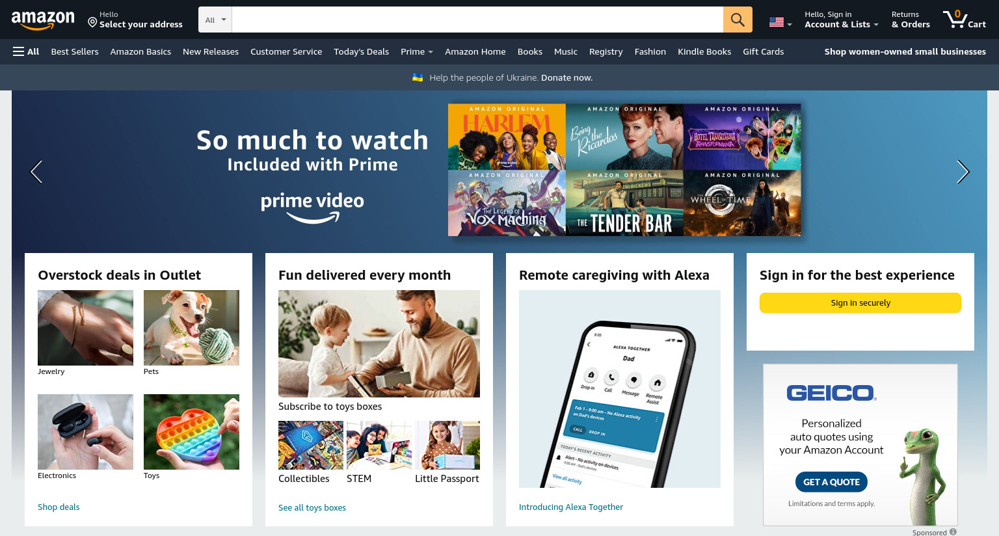Click the Alexa Together phone image

click(x=620, y=389)
